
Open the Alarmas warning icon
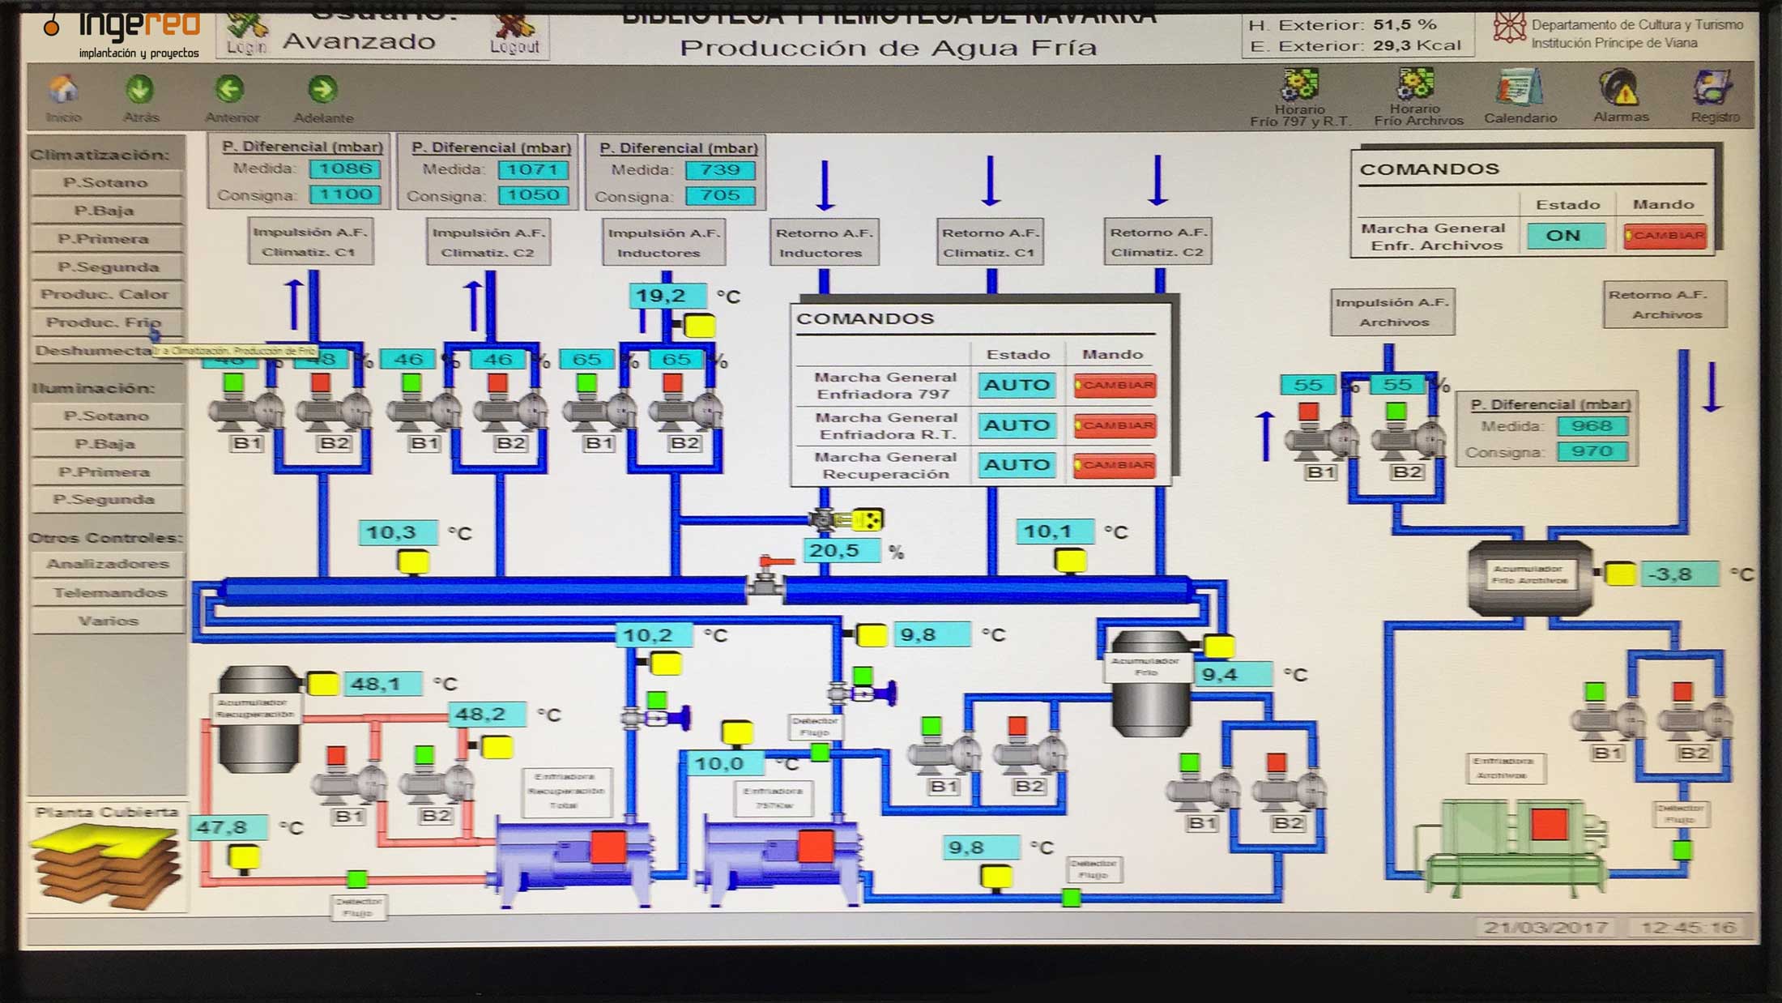tap(1620, 87)
